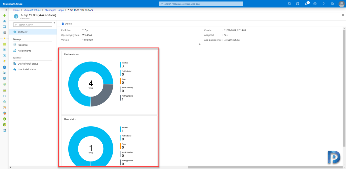346x169 pixels.
Task: Open Load balancers green diamond icon
Action: (x=5, y=84)
